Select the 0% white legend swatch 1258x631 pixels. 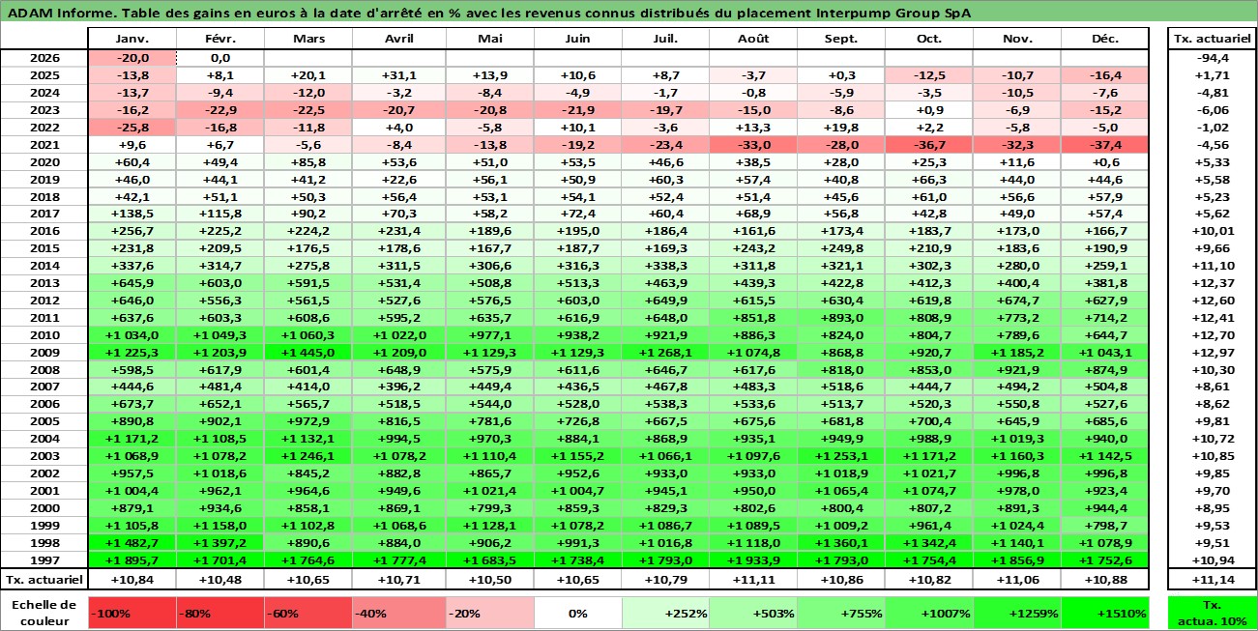coord(578,613)
